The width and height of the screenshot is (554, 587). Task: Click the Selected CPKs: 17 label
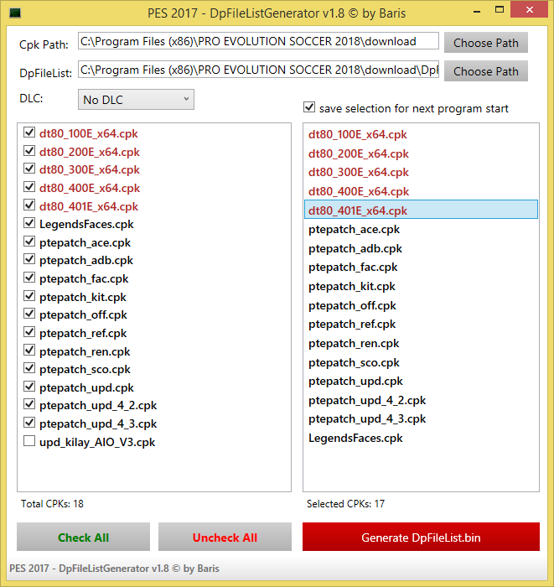point(345,504)
